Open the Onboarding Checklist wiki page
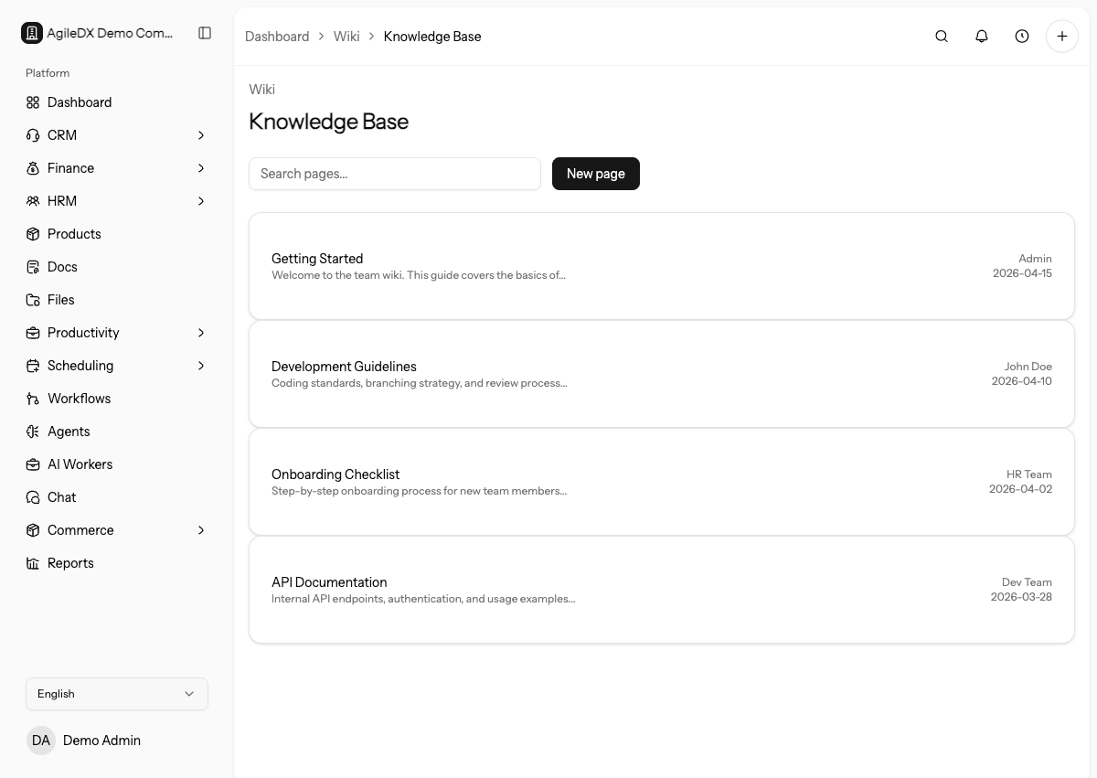 click(x=662, y=482)
